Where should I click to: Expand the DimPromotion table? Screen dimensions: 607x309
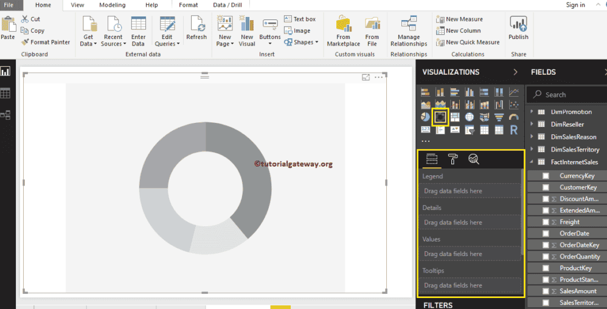point(532,111)
